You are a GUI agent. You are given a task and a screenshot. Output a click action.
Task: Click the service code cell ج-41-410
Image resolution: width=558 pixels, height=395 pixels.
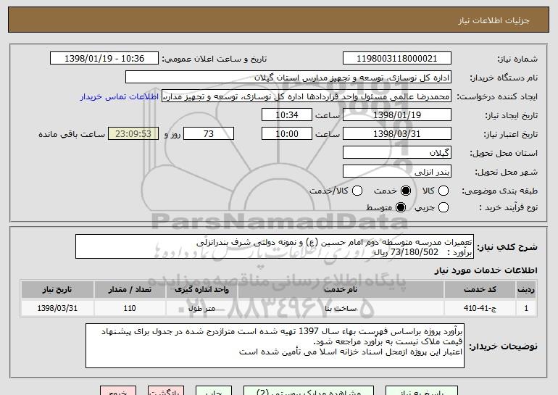pyautogui.click(x=480, y=308)
